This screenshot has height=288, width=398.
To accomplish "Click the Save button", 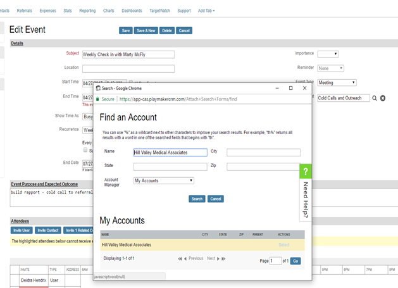I will [x=126, y=30].
